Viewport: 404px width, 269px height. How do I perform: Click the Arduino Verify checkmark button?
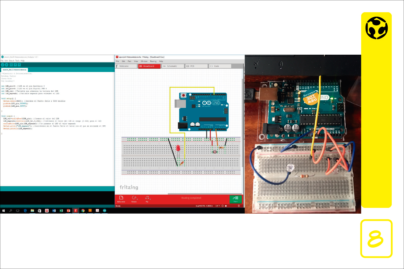(3, 65)
